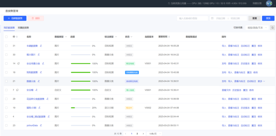Check the box for the 图像分类 row
The image size is (276, 136).
coord(6,81)
